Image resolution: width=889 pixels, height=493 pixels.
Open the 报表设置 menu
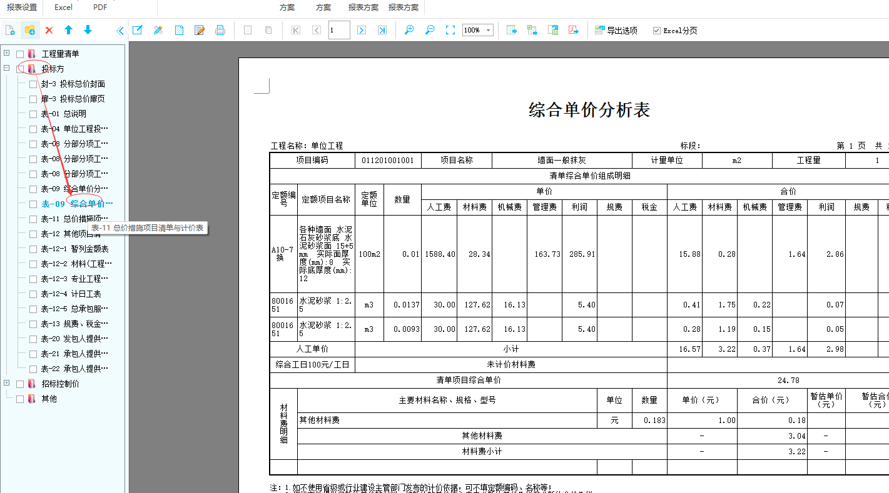click(x=22, y=7)
